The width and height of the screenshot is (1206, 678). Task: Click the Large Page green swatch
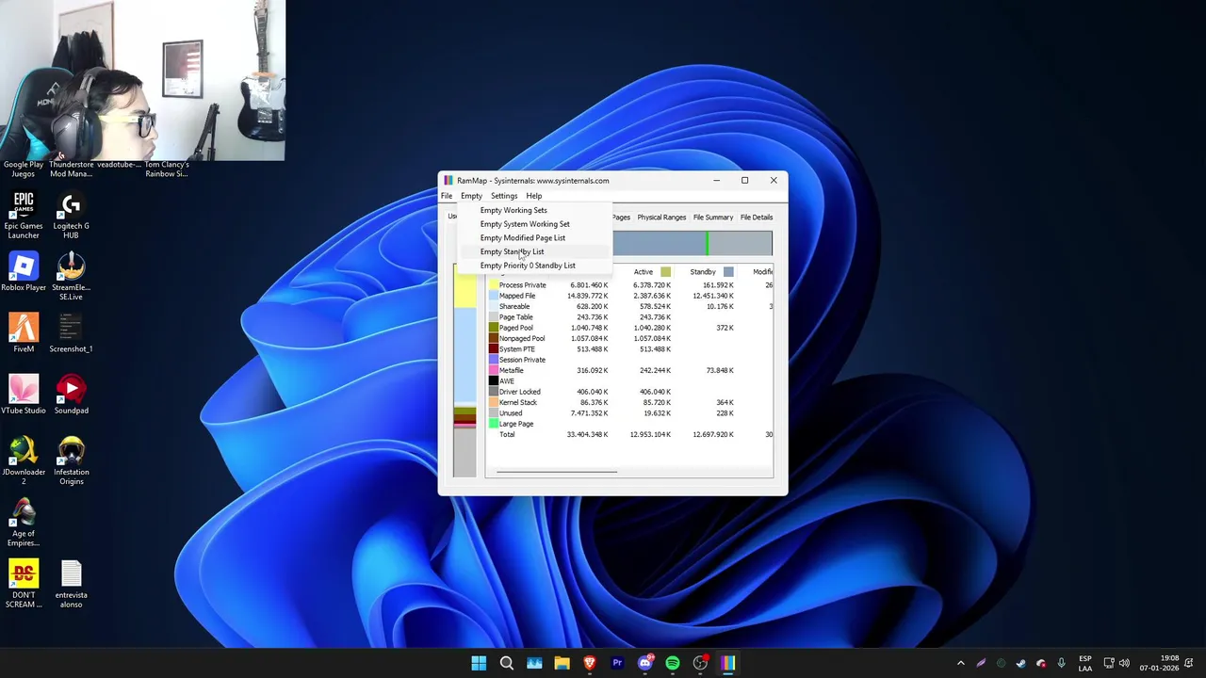click(493, 424)
